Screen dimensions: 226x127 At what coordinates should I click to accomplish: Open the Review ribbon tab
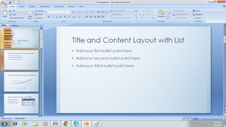click(x=72, y=6)
